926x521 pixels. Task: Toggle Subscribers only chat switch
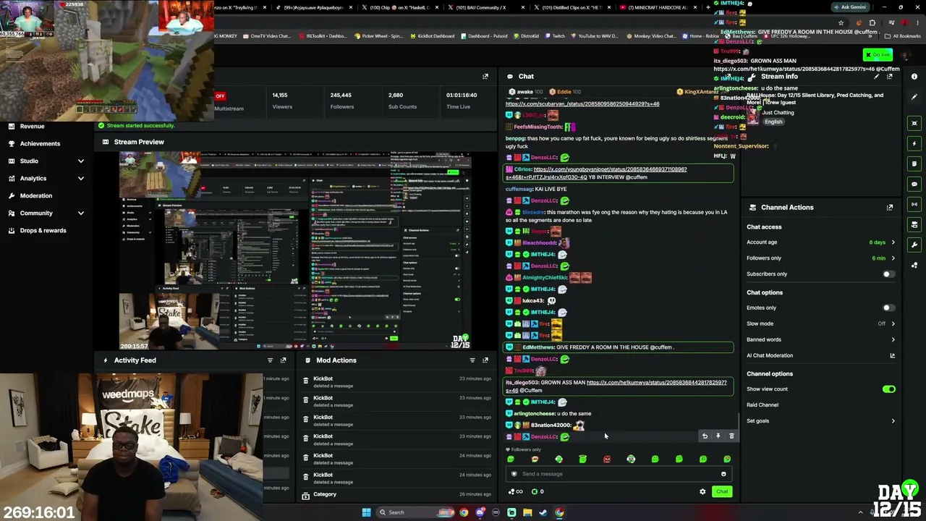[x=888, y=274]
